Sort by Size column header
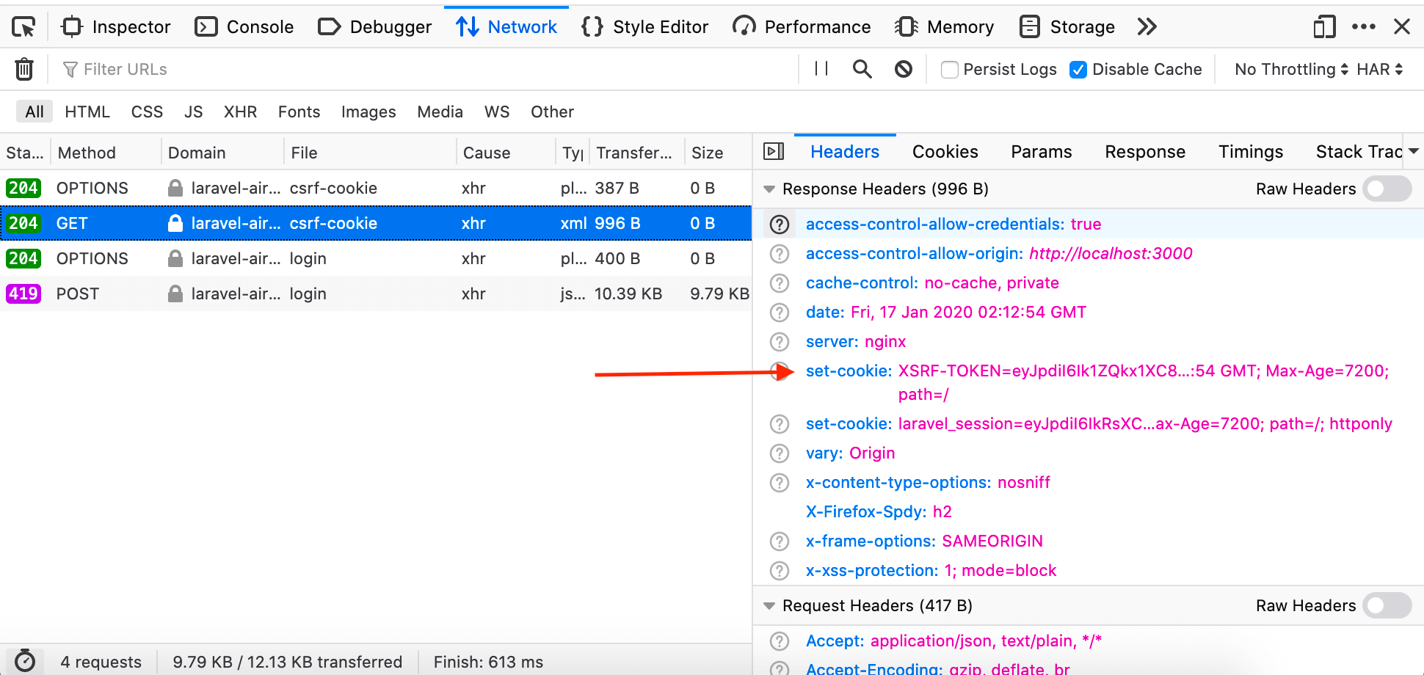Viewport: 1424px width, 675px height. coord(718,153)
